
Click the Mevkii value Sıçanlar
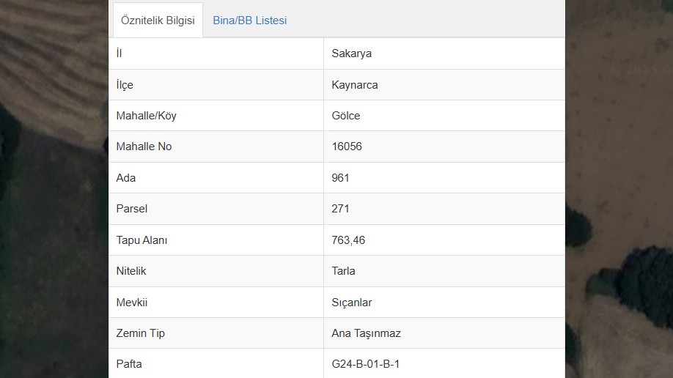pos(351,303)
